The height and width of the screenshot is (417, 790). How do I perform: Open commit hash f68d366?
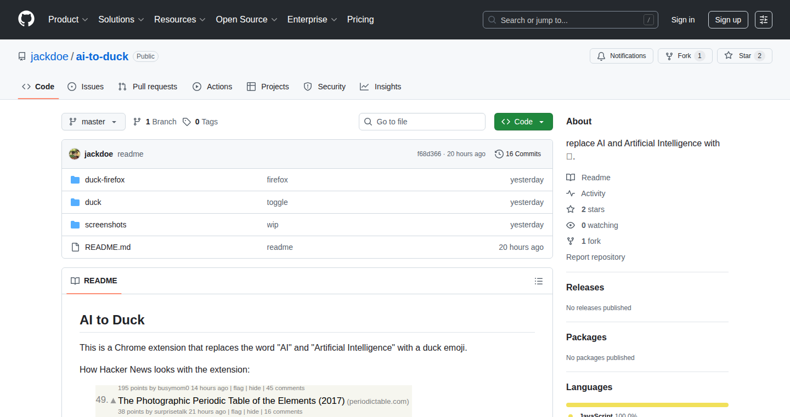(429, 154)
